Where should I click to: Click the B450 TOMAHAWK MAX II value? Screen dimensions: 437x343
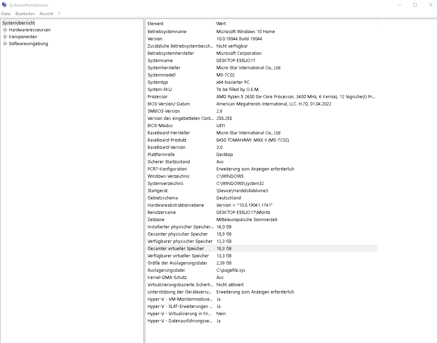pyautogui.click(x=253, y=140)
